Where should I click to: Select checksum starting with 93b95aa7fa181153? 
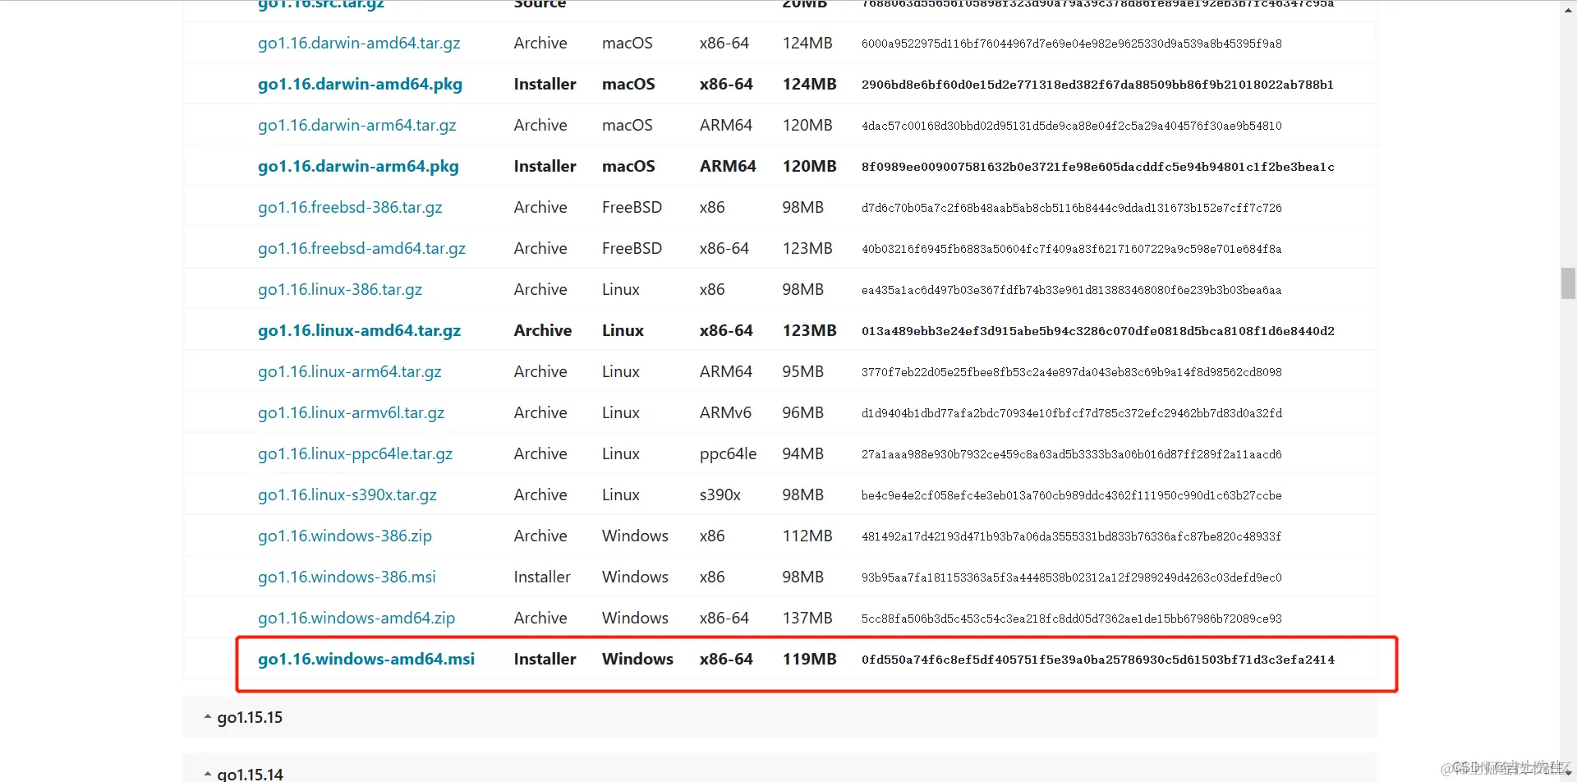tap(1072, 577)
